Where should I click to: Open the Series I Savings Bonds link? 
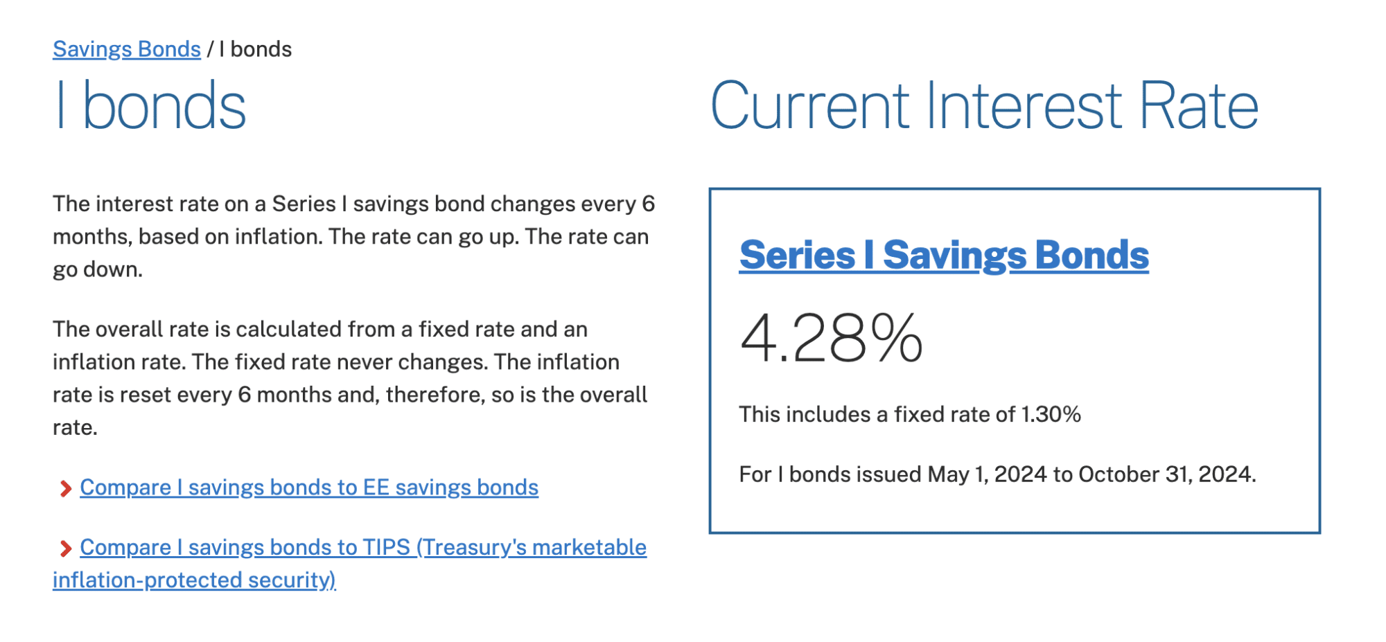pyautogui.click(x=942, y=254)
